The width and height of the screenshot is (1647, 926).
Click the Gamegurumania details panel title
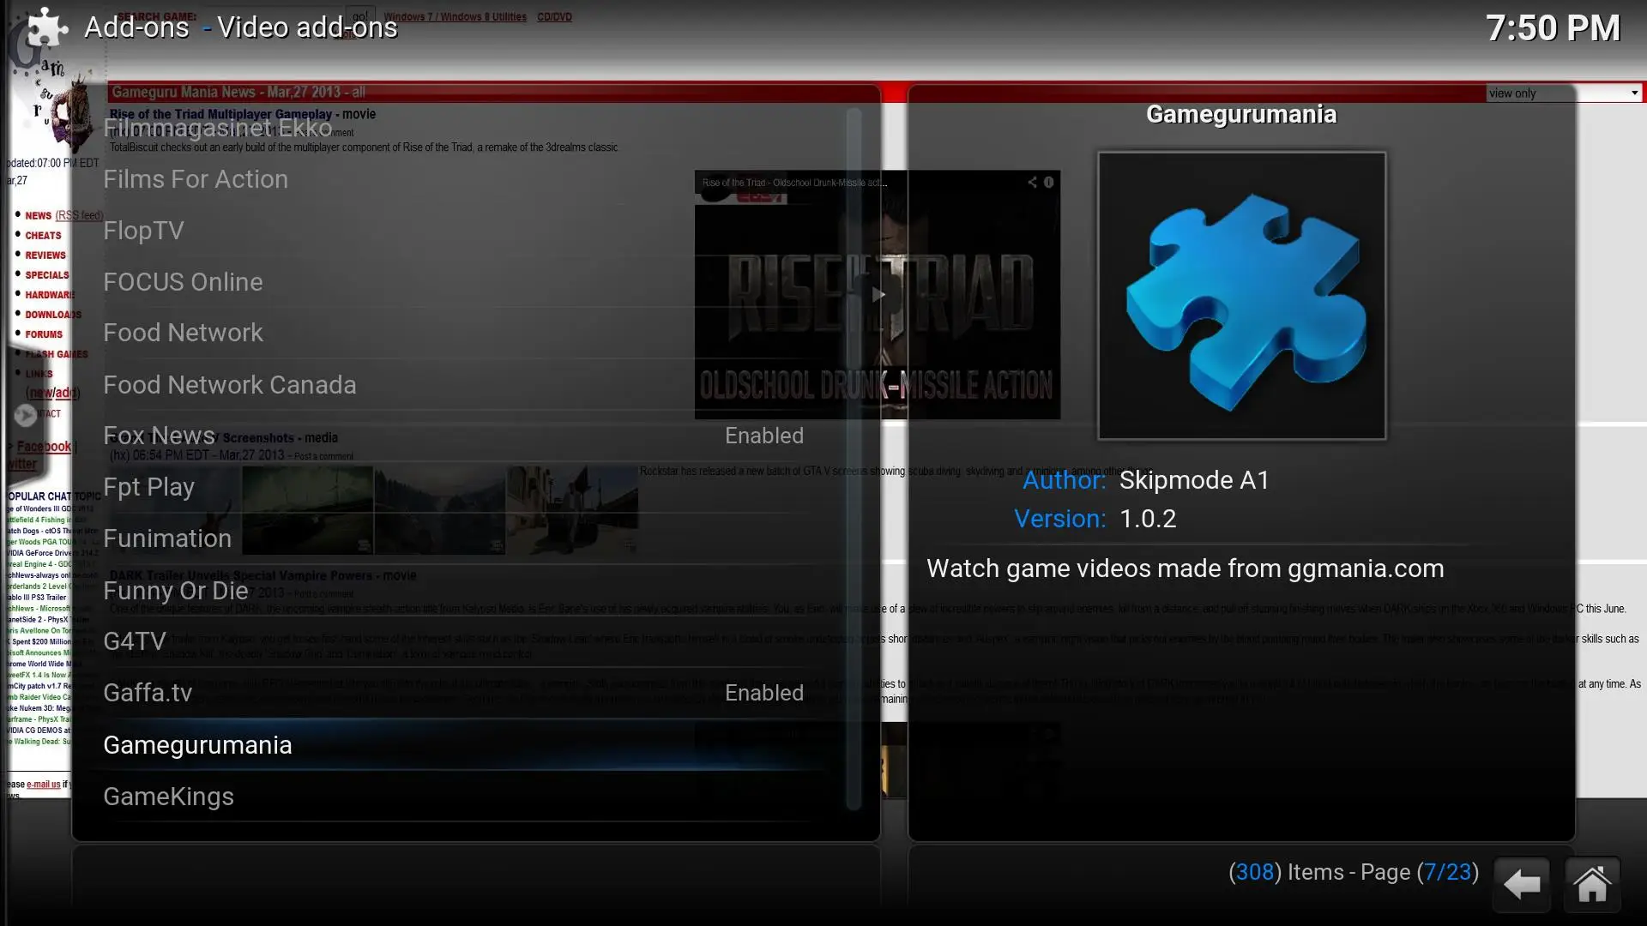click(x=1241, y=114)
